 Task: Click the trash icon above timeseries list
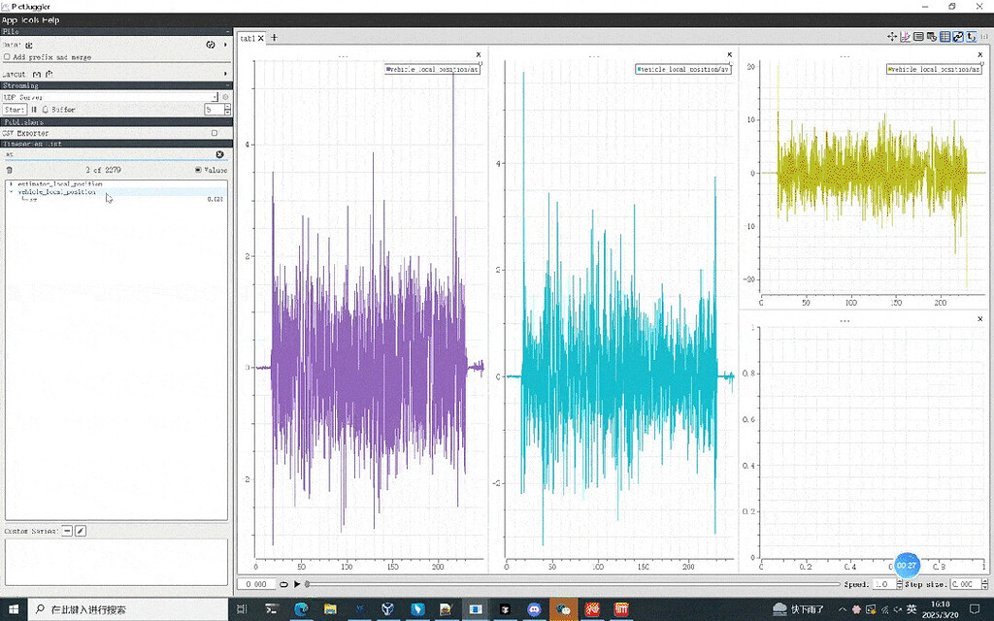[x=9, y=169]
